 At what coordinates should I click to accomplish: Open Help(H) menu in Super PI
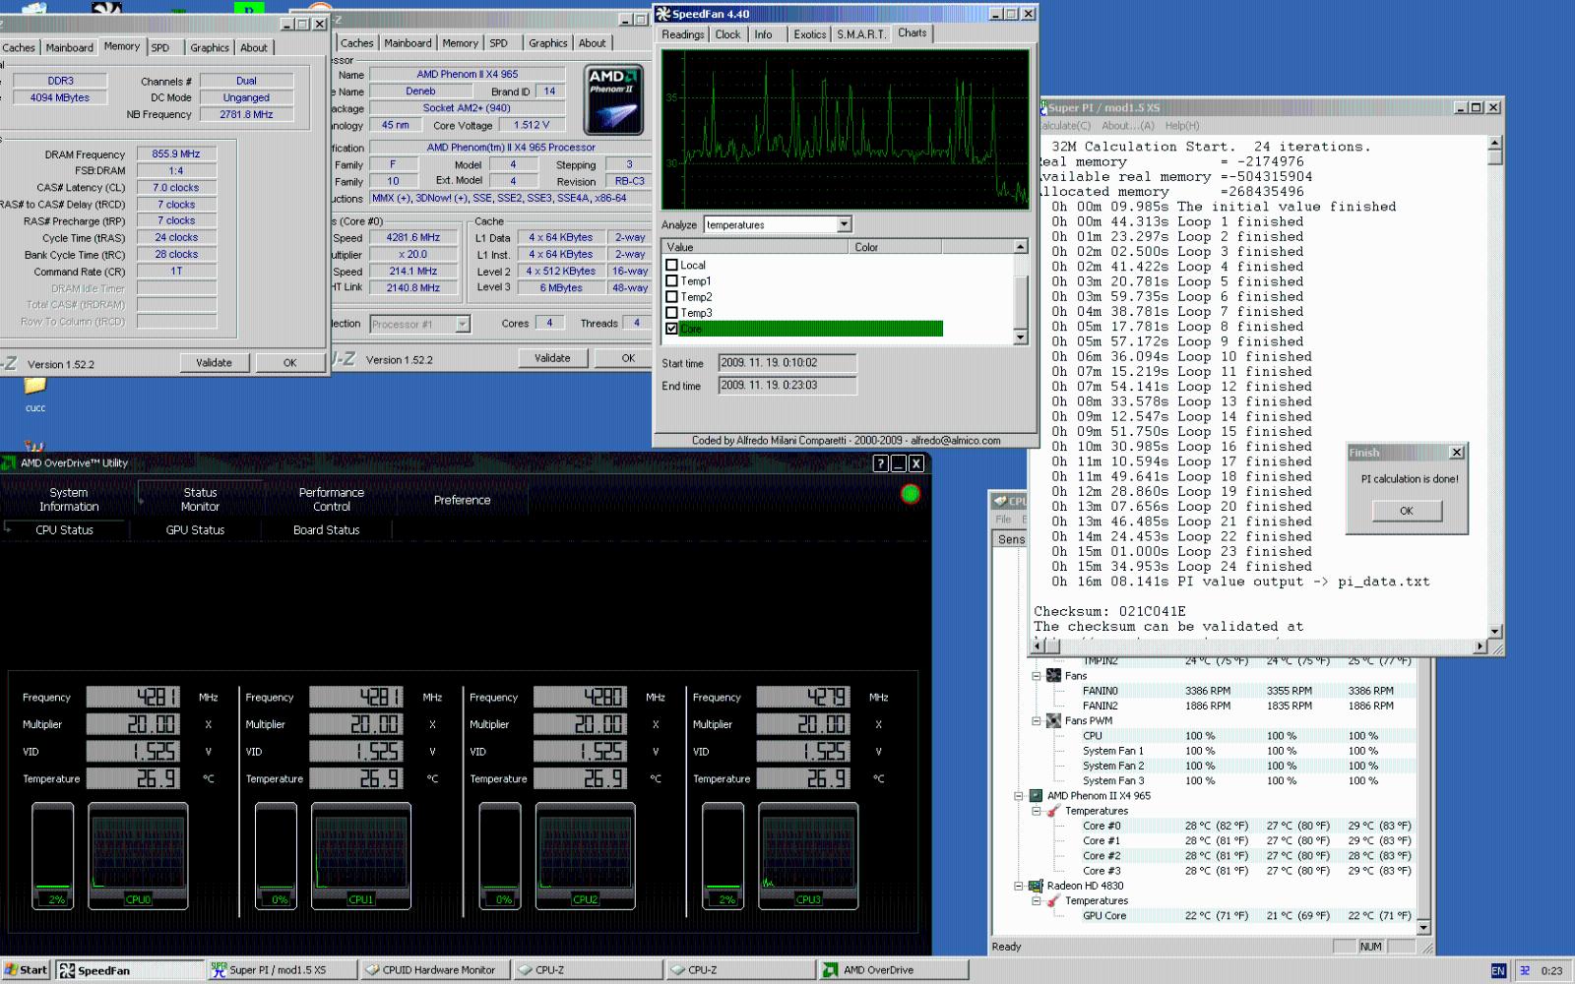tap(1182, 126)
